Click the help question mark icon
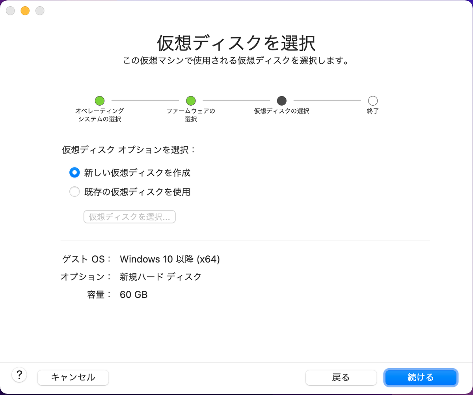 (19, 375)
